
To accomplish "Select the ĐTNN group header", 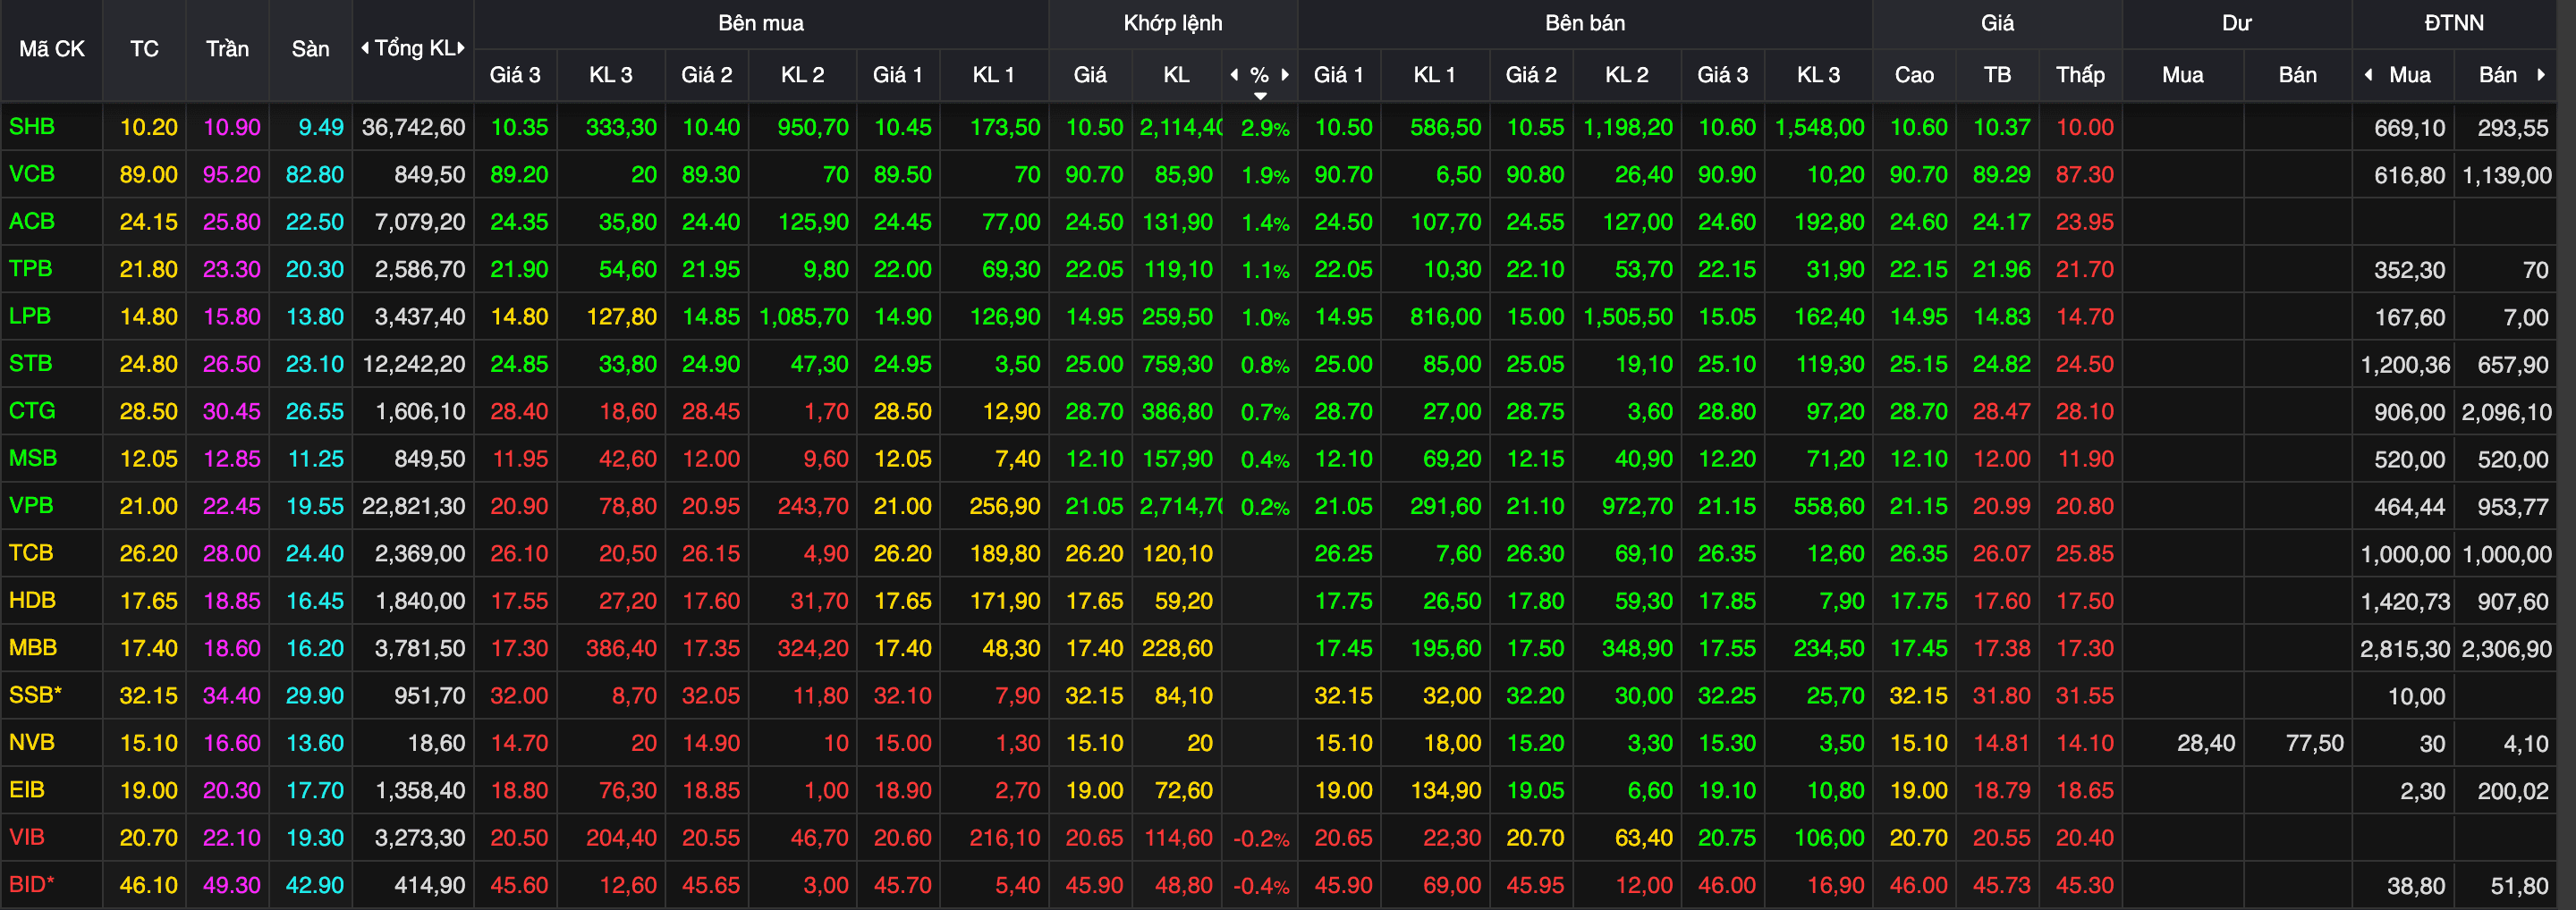I will point(2454,23).
